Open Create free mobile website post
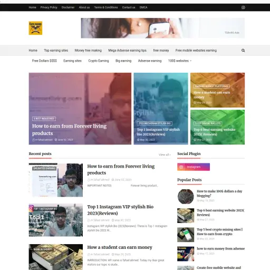The width and height of the screenshot is (270, 270). 219,268
